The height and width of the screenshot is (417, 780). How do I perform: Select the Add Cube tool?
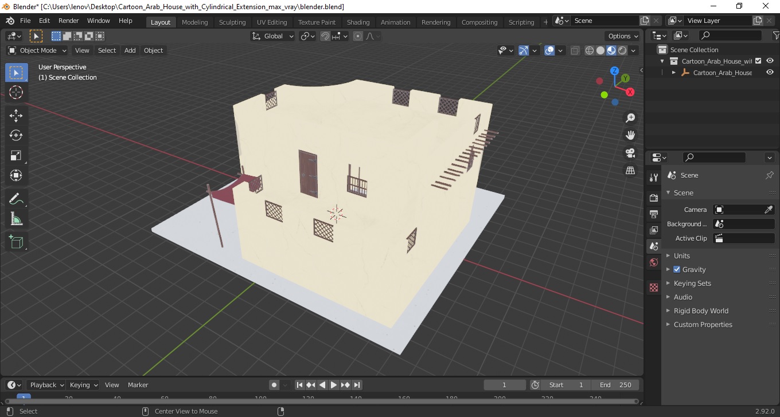point(16,242)
